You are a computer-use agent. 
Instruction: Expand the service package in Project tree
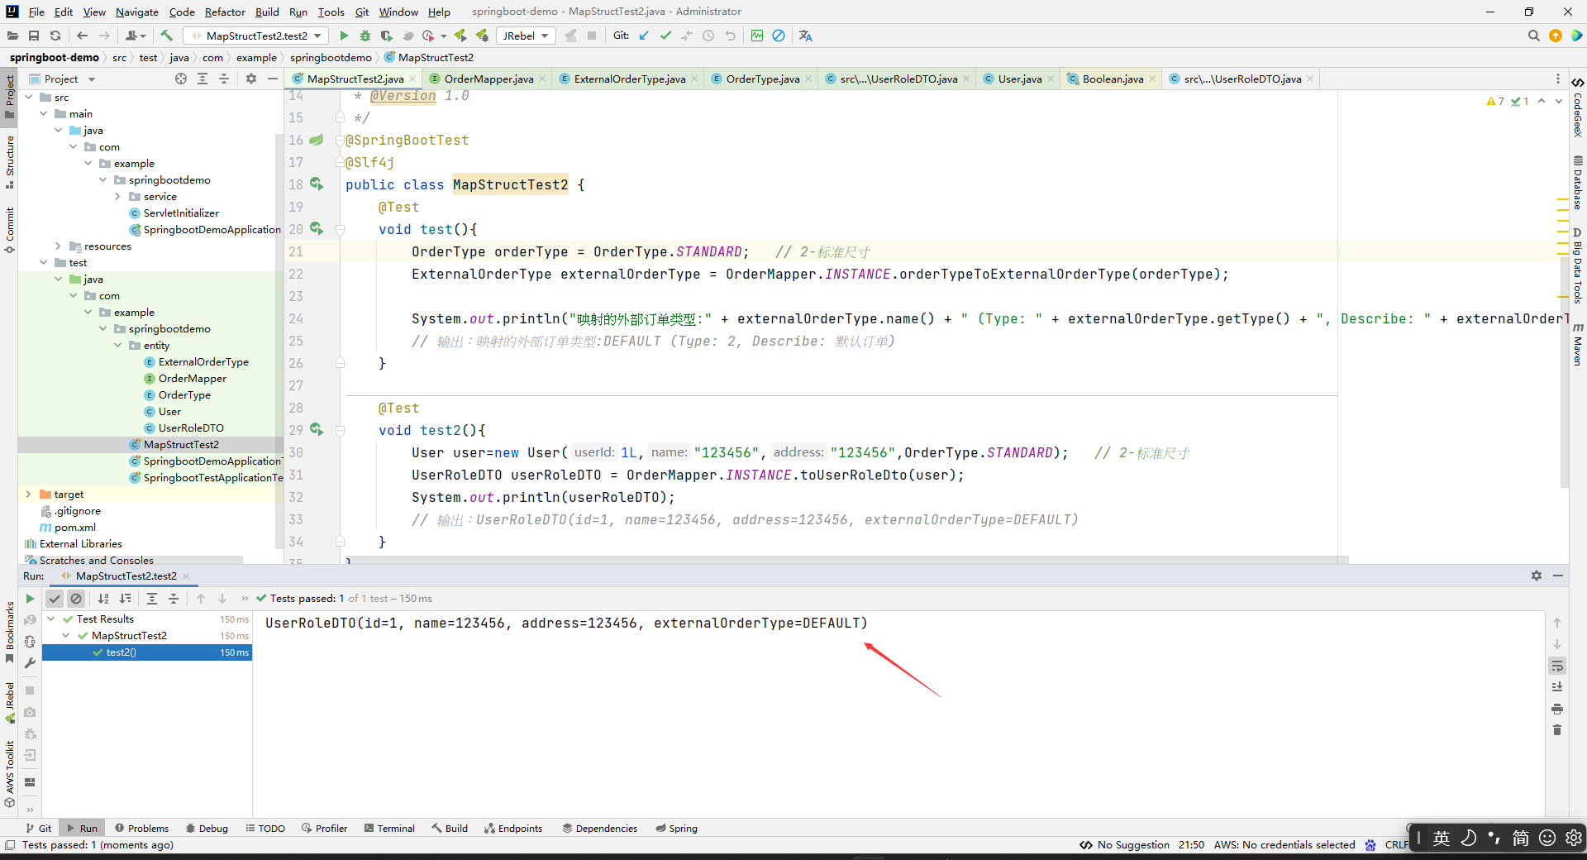[x=117, y=196]
